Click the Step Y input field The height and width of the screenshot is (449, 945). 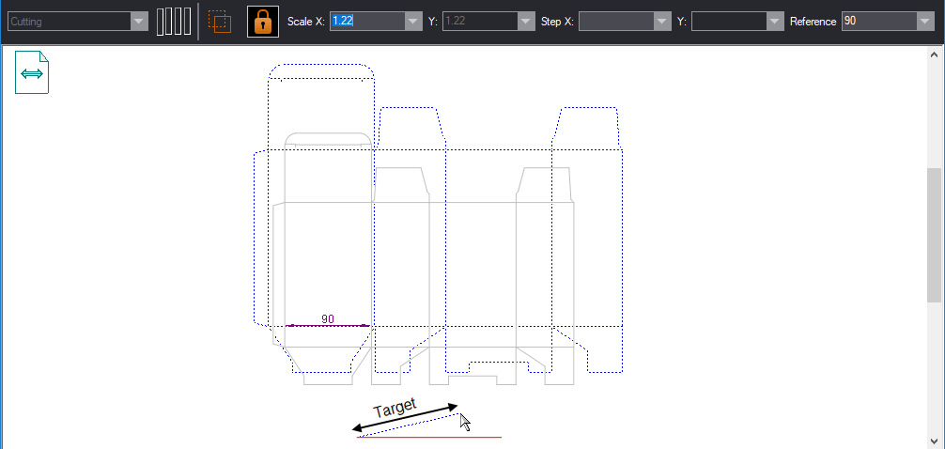coord(728,21)
